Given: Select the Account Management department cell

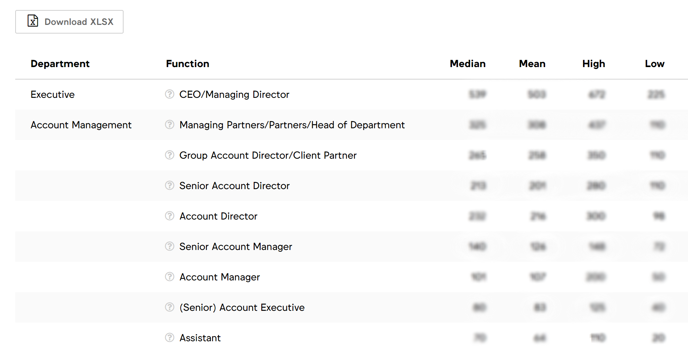Looking at the screenshot, I should [x=81, y=125].
